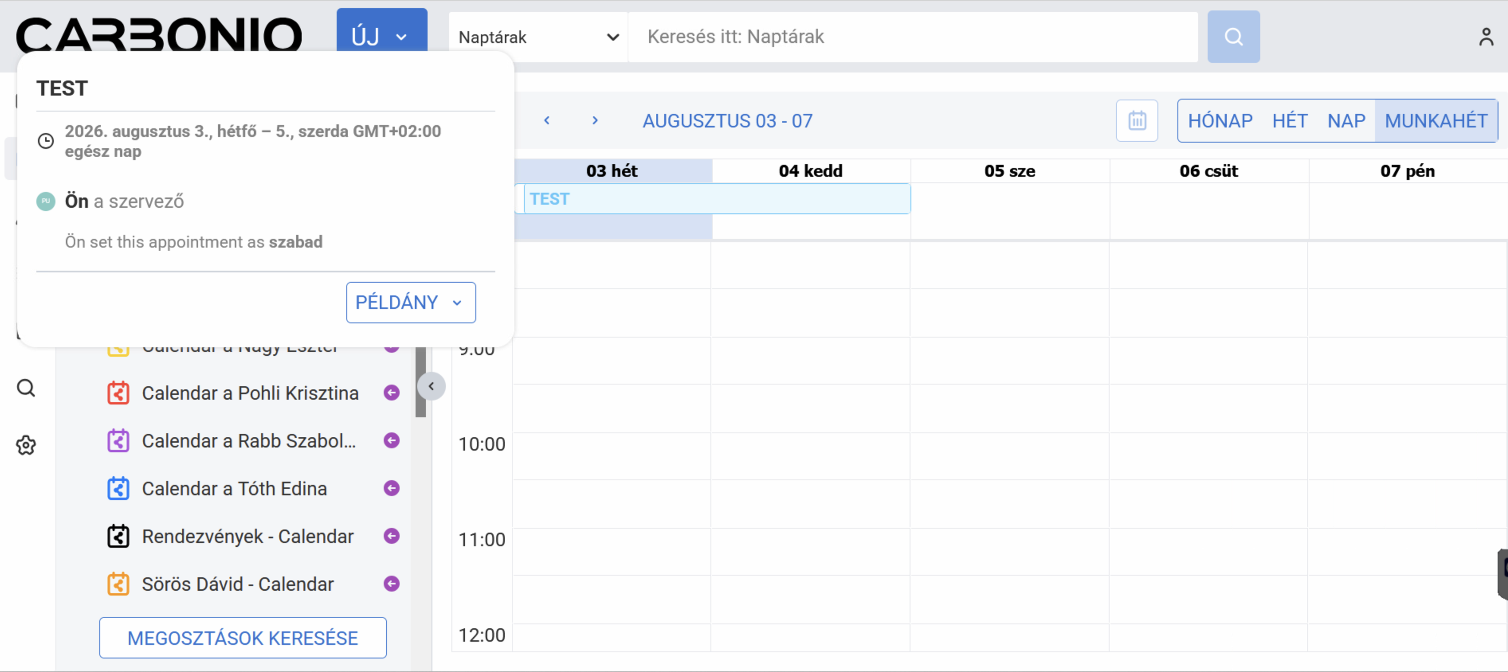Open the PÉLDÁNY dropdown button
This screenshot has height=672, width=1508.
click(410, 302)
